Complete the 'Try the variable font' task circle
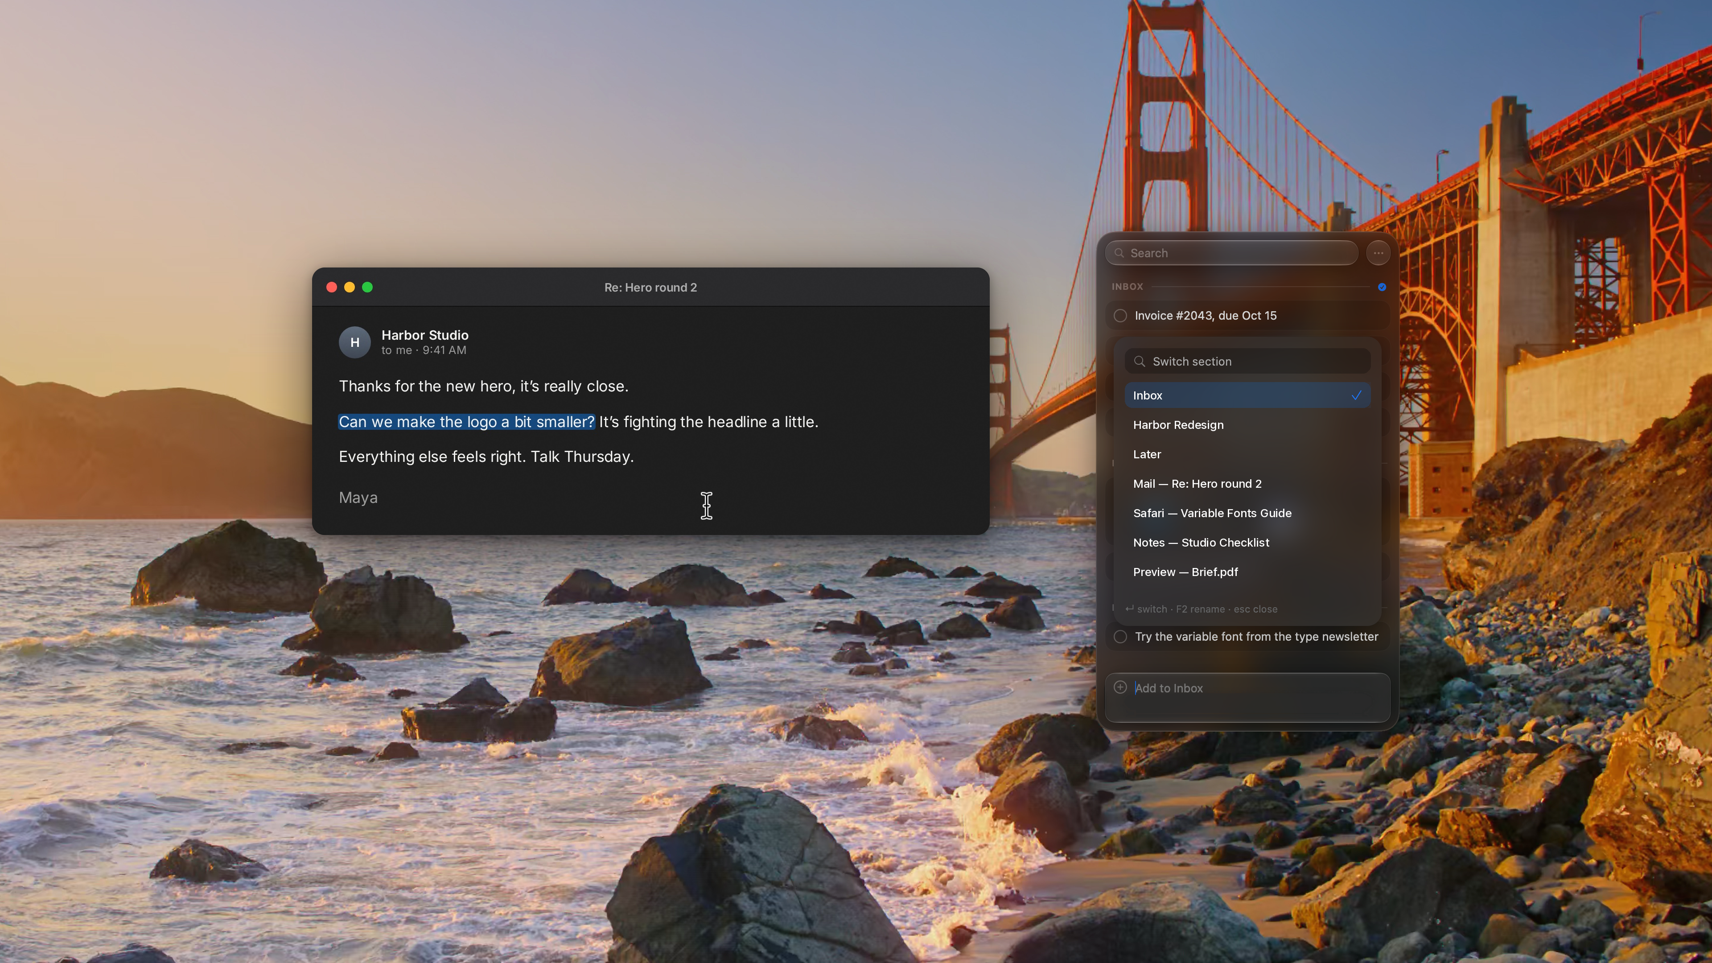Screen dimensions: 1712x963 click(x=1120, y=637)
